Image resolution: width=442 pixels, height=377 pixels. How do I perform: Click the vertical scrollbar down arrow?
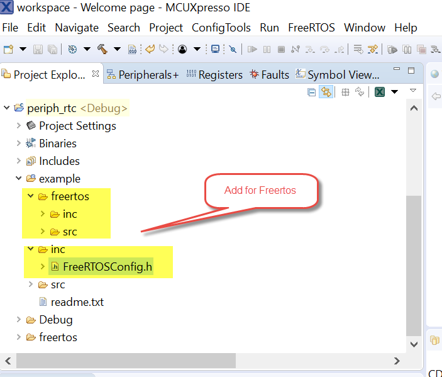click(x=414, y=344)
